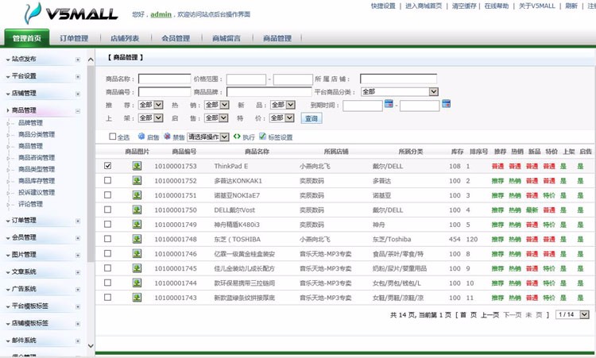596x358 pixels.
Task: Click the 查询 search button
Action: pyautogui.click(x=312, y=118)
